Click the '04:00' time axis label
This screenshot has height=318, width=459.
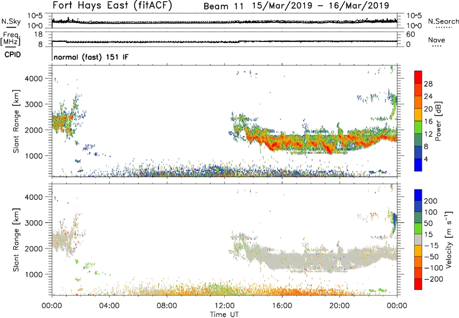click(x=109, y=306)
